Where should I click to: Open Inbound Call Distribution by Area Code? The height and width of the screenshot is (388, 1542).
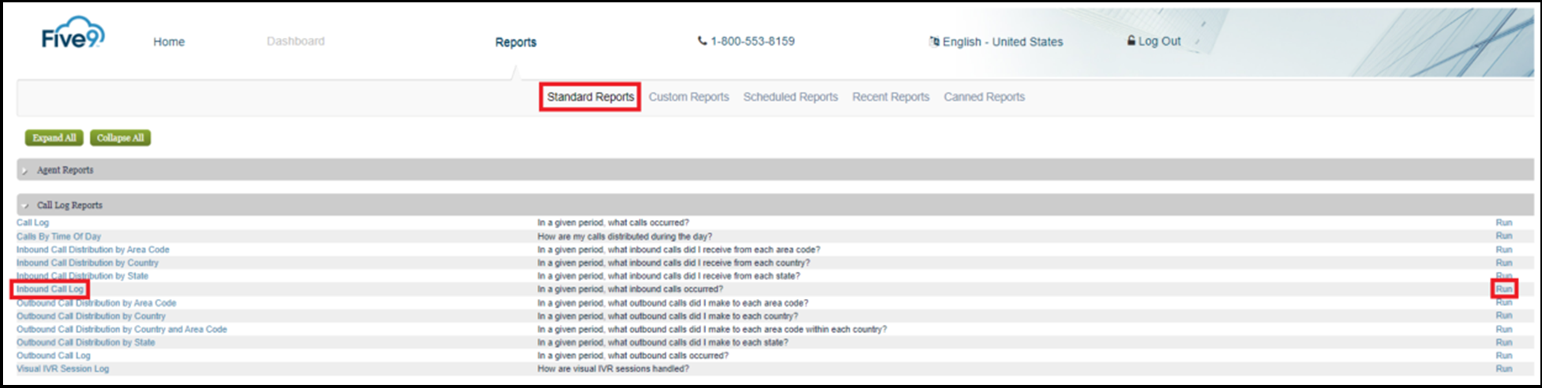click(92, 250)
